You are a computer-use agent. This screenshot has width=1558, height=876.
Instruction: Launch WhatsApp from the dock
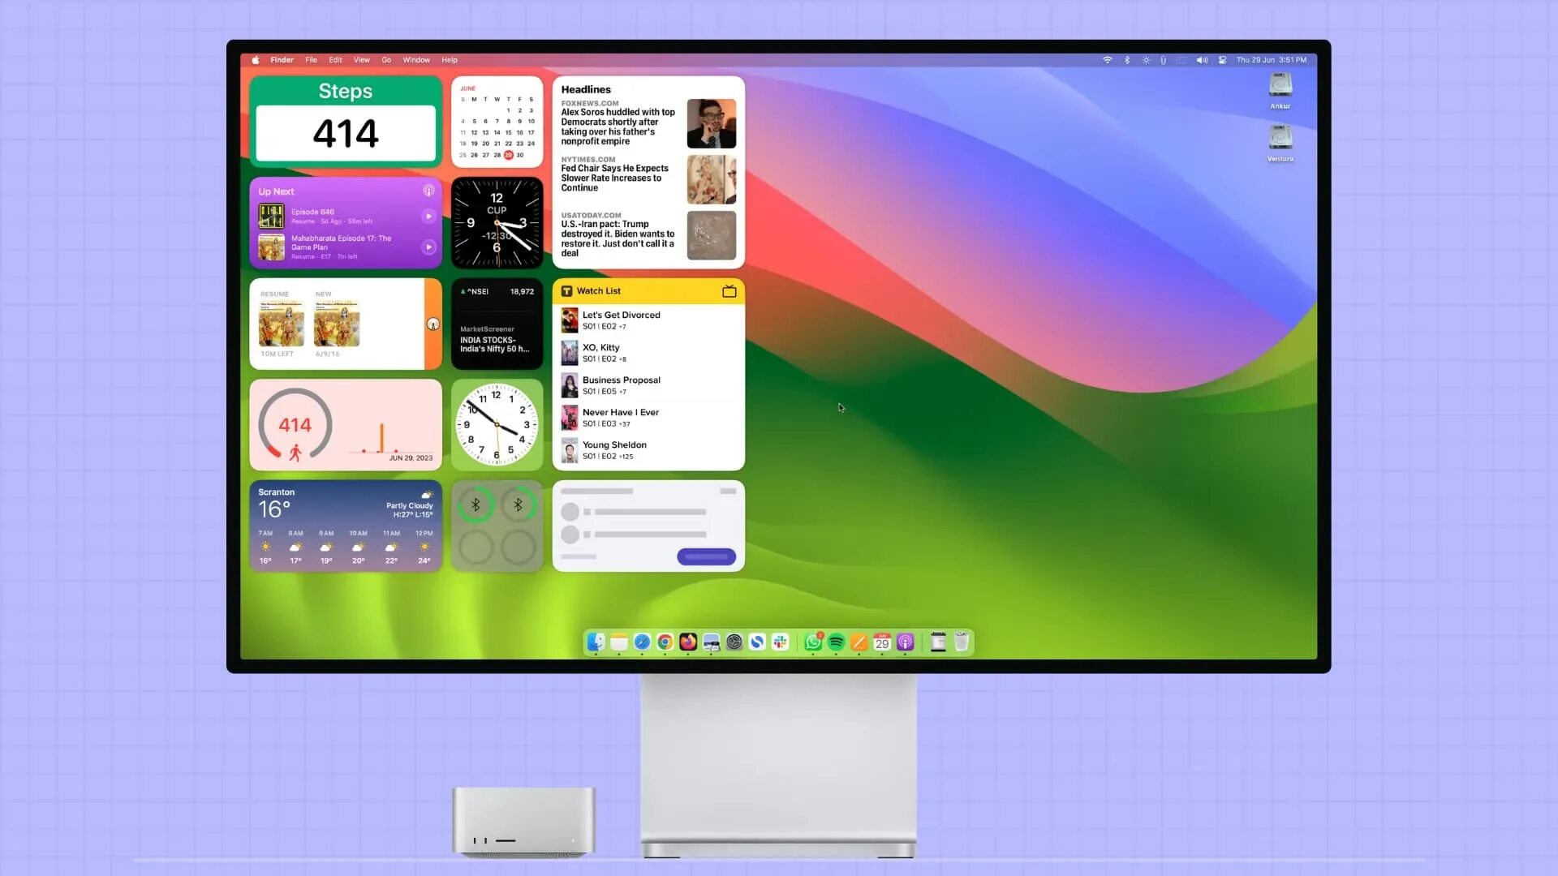812,642
